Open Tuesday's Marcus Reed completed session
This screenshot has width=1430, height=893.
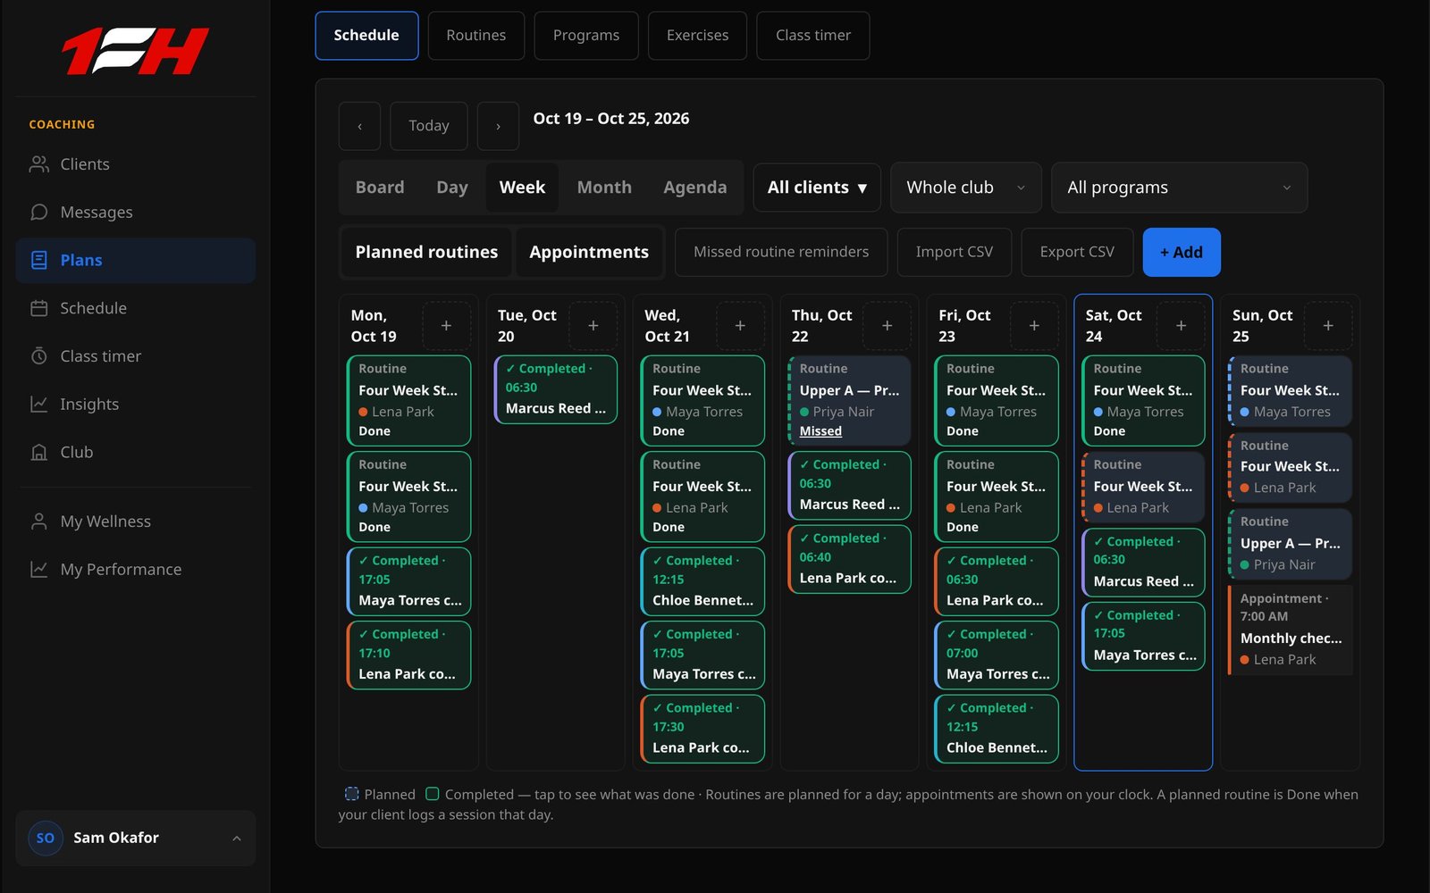coord(556,389)
